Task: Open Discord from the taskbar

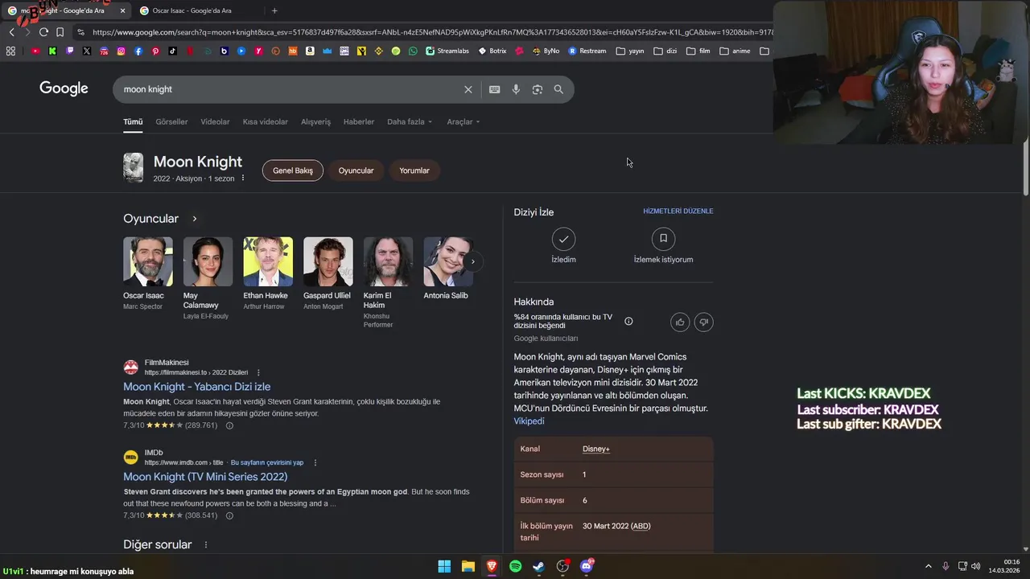Action: pos(587,566)
